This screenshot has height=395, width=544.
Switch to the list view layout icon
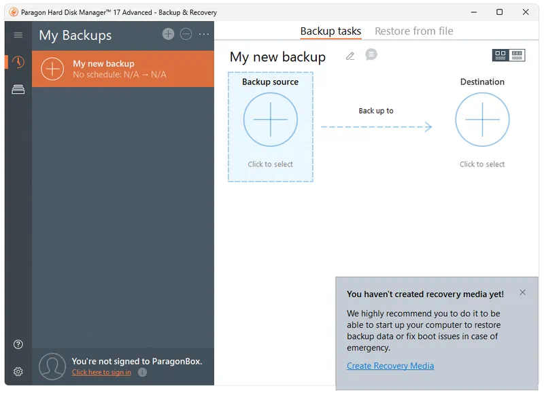(x=517, y=55)
